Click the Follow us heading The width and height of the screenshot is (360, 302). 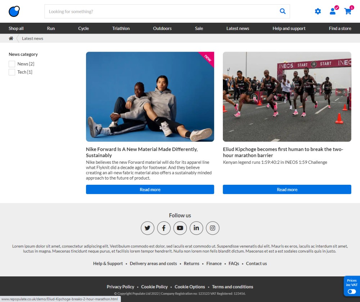(x=180, y=215)
